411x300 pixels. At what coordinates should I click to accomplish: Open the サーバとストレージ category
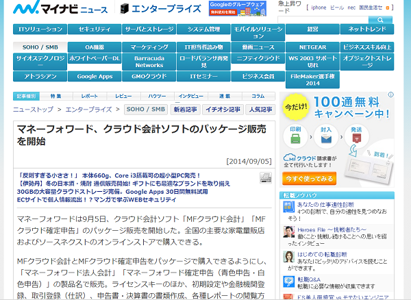point(149,29)
